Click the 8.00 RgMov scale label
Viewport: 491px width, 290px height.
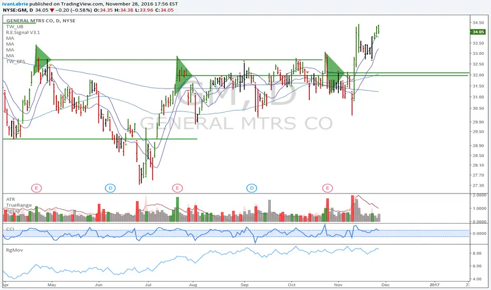[x=477, y=253]
